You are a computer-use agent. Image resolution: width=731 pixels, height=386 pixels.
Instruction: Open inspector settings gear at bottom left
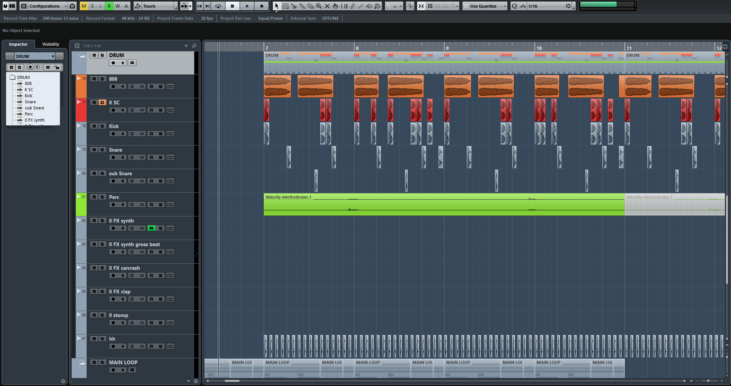pyautogui.click(x=63, y=381)
